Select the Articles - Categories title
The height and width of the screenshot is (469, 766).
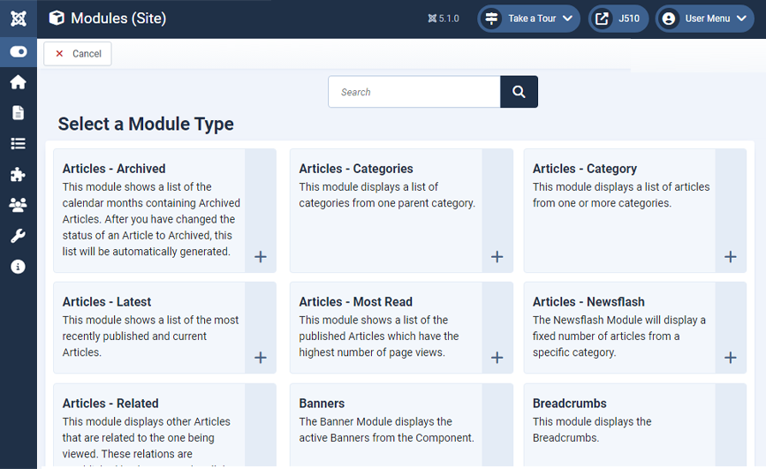click(356, 169)
